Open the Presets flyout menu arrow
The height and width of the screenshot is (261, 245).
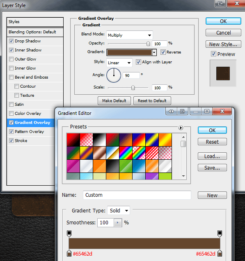tap(181, 128)
